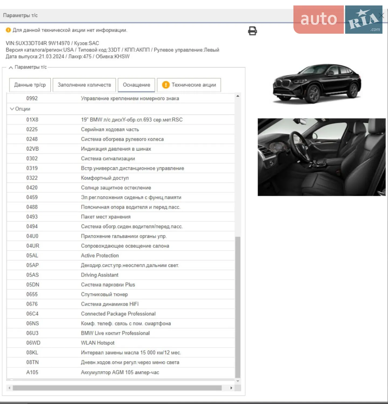This screenshot has height=404, width=388.
Task: Select row 0493 Пакет мест хранения
Action: click(x=121, y=217)
